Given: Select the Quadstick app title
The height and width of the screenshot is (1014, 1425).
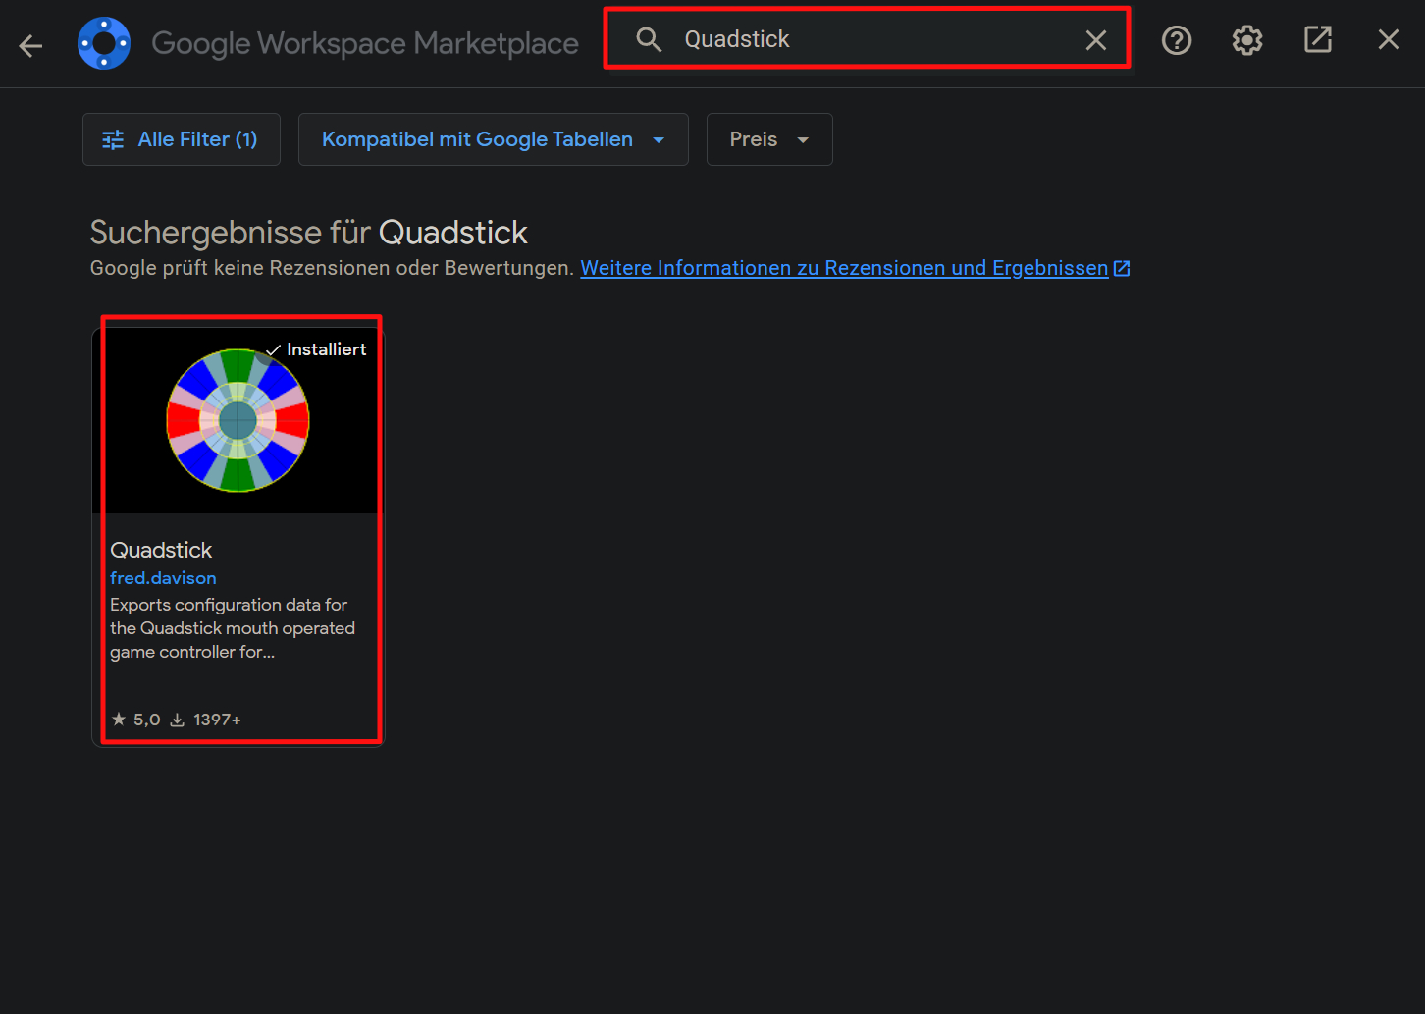Looking at the screenshot, I should 161,550.
